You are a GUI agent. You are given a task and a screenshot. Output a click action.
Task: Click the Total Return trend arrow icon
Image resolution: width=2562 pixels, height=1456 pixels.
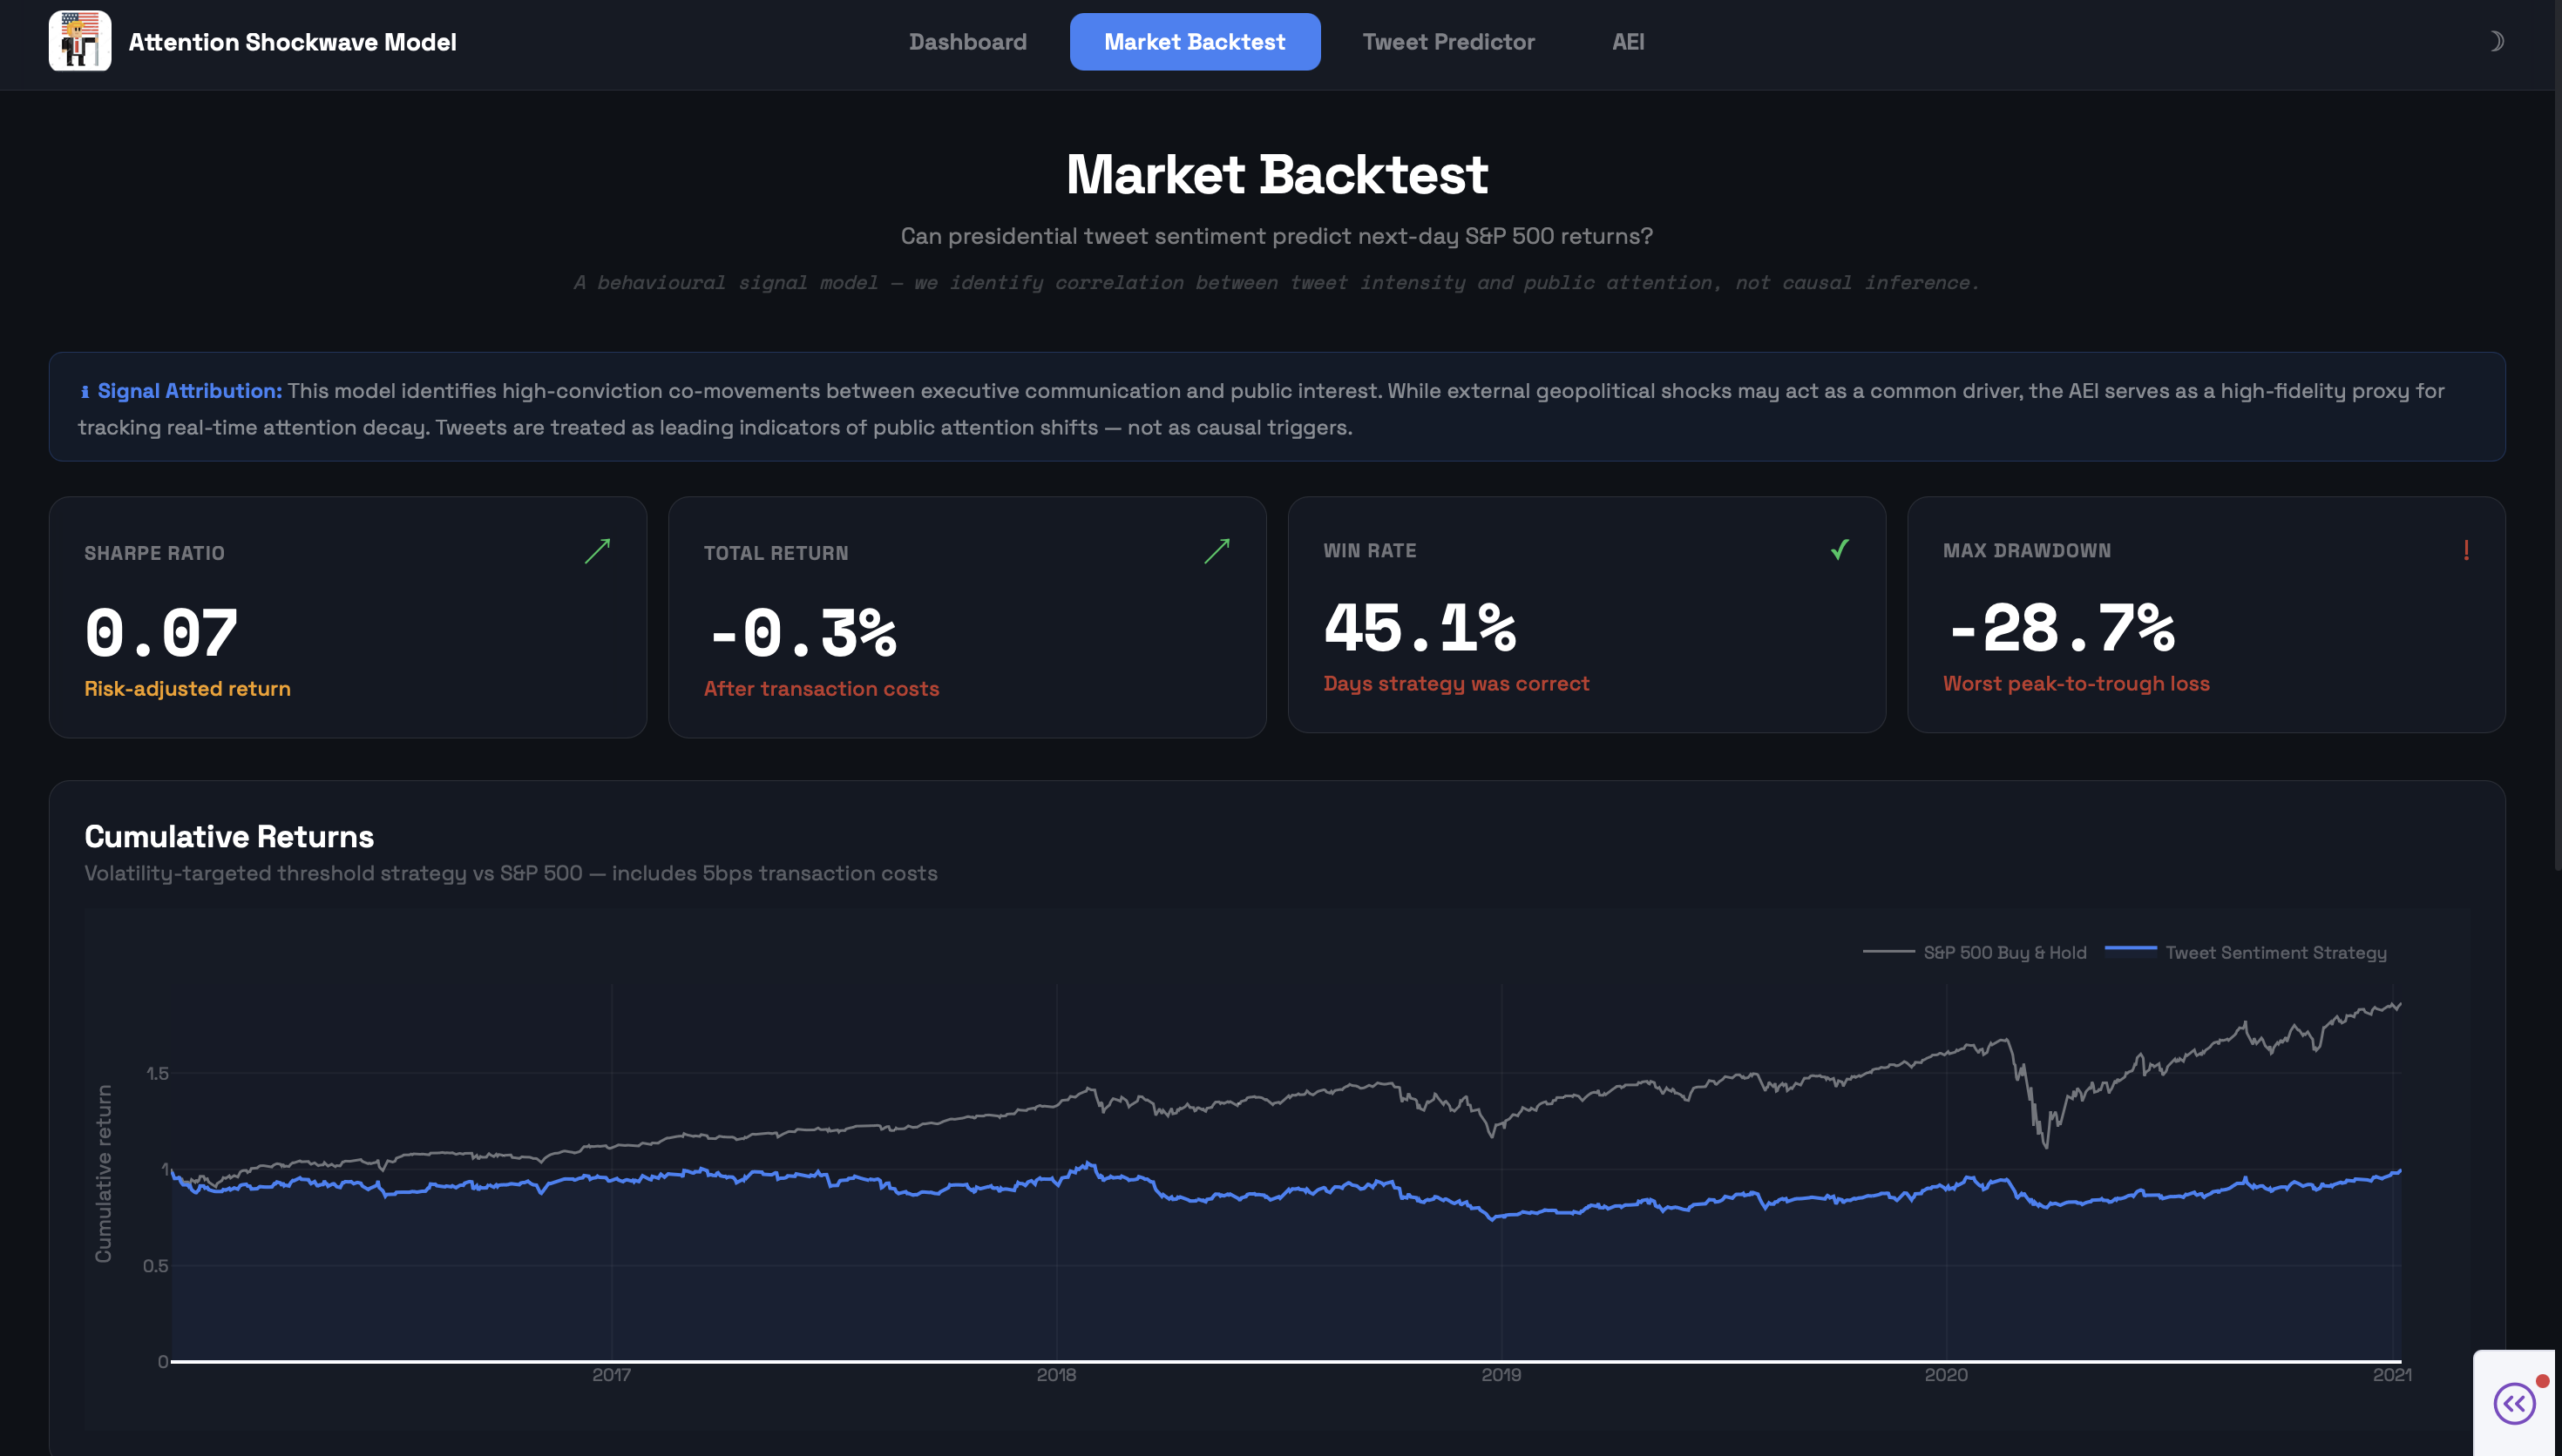pyautogui.click(x=1217, y=551)
